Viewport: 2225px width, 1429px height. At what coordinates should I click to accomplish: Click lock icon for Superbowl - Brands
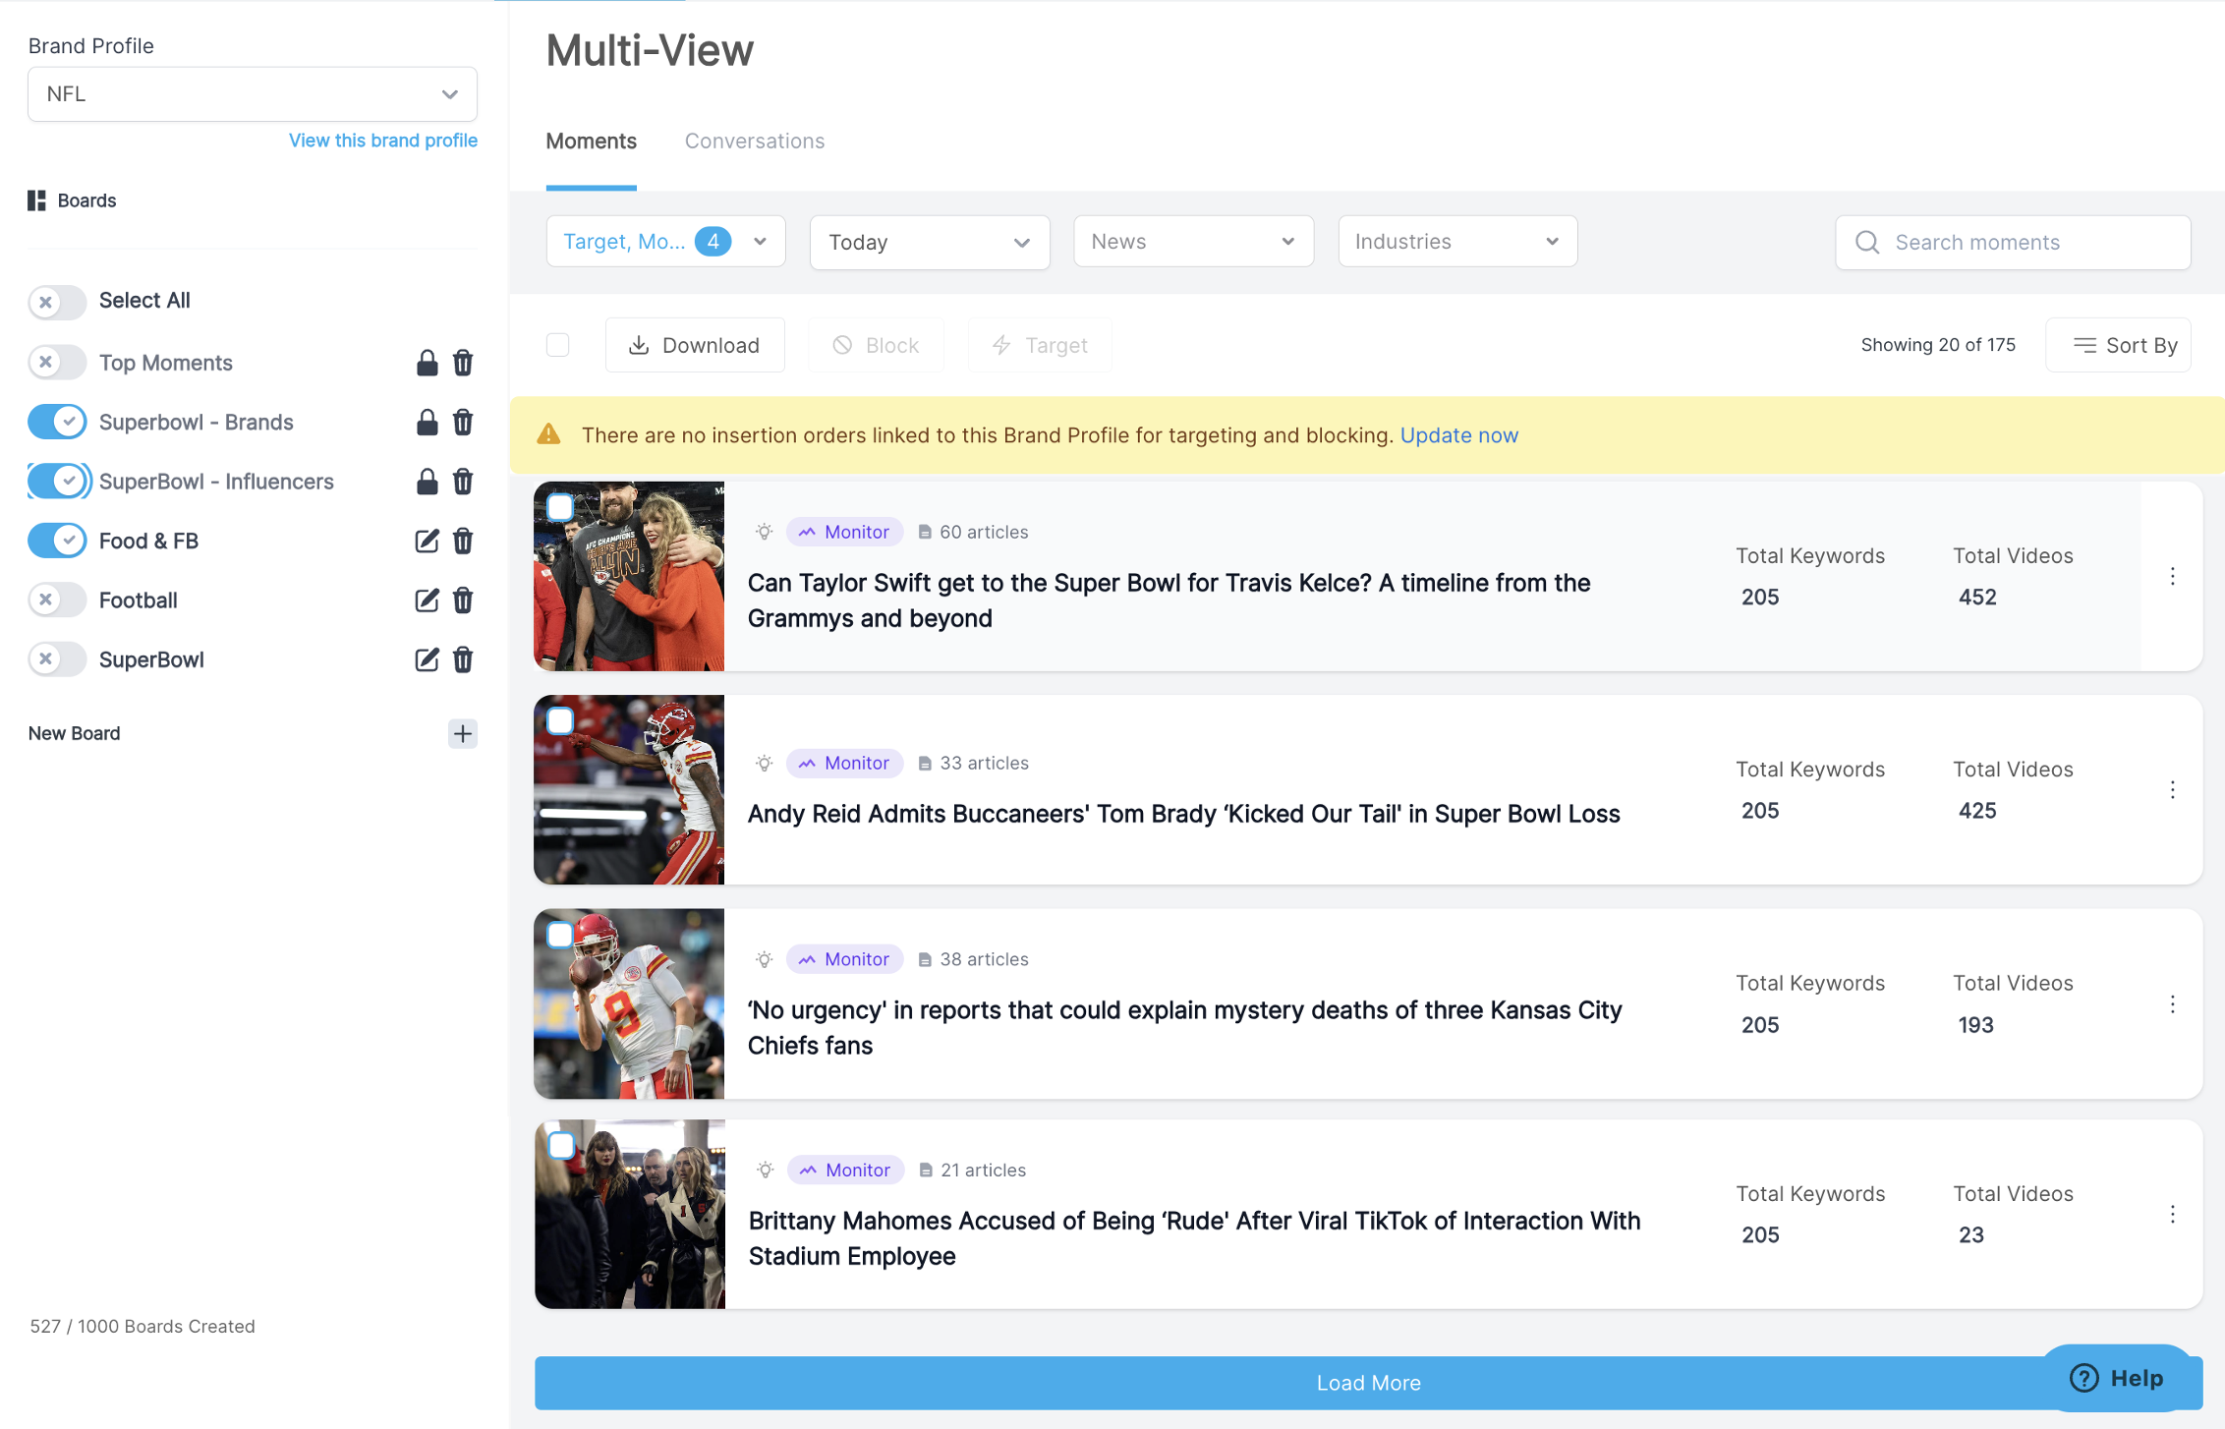427,423
